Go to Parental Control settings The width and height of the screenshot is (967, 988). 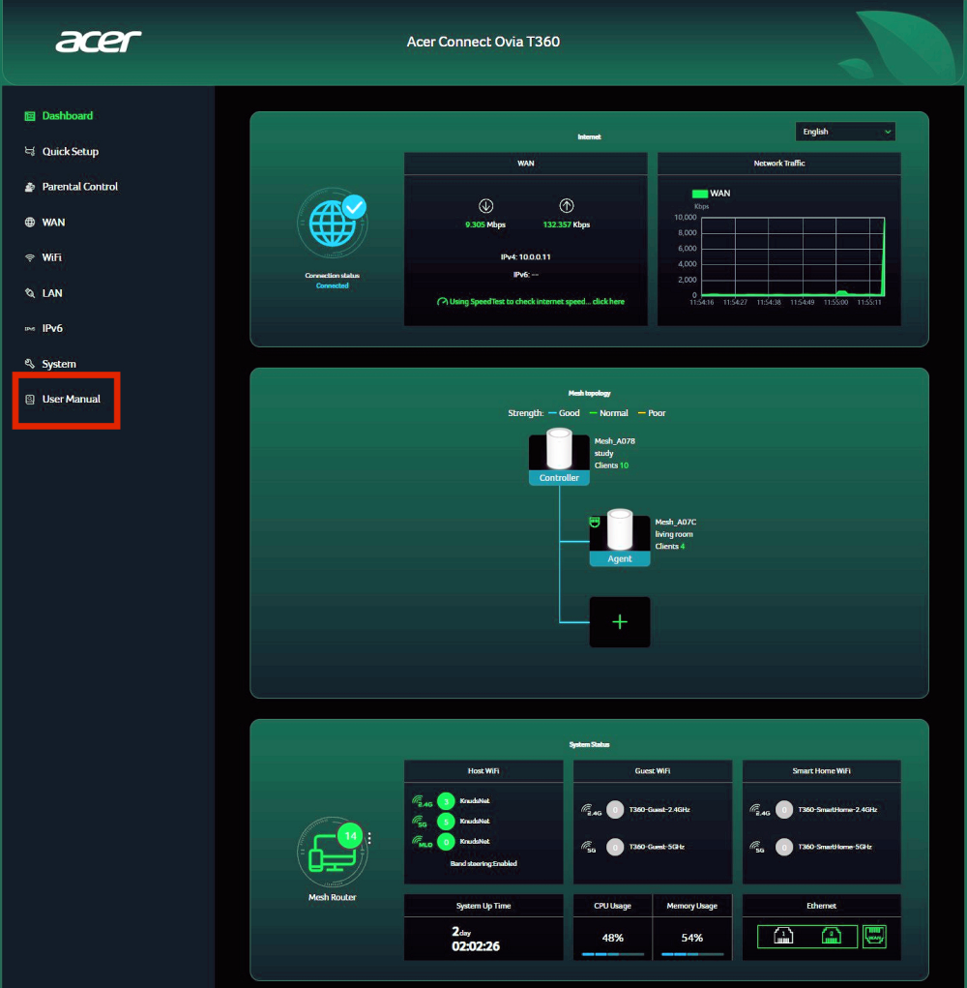(80, 187)
